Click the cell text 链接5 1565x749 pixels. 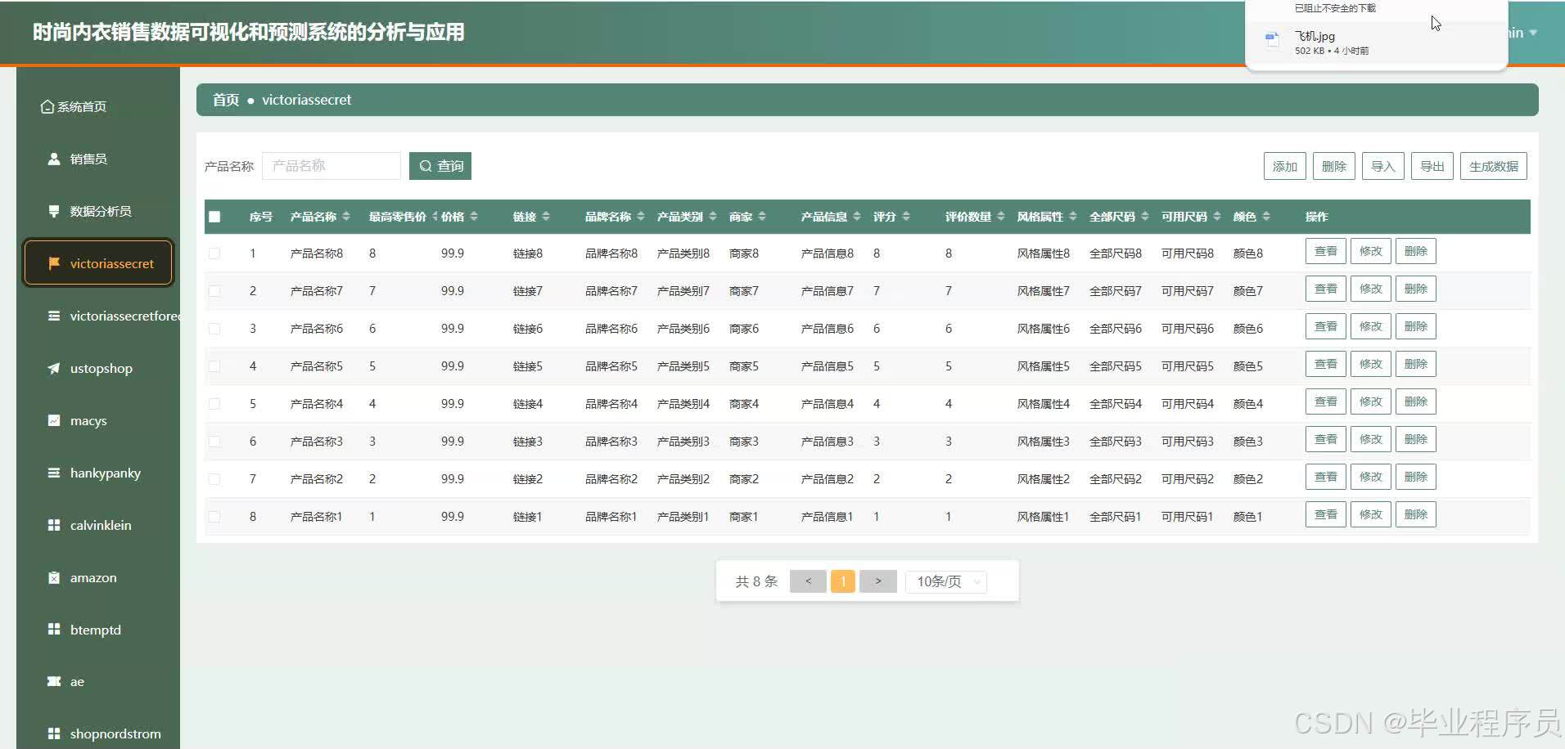pyautogui.click(x=528, y=366)
